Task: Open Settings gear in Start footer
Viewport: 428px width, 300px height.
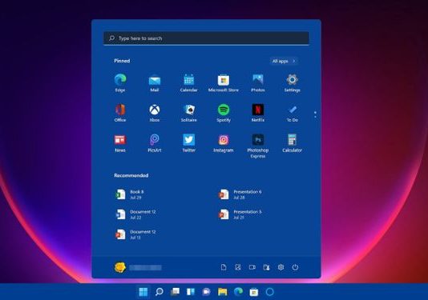Action: coord(281,267)
